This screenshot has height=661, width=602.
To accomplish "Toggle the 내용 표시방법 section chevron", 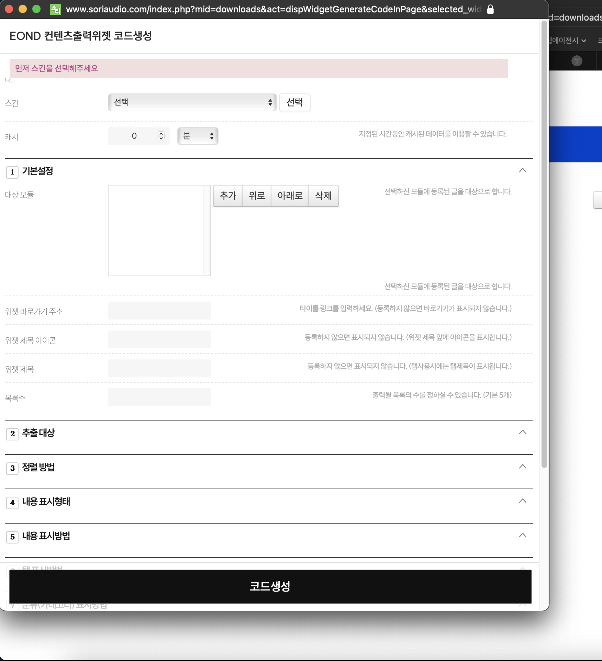I will tap(523, 535).
